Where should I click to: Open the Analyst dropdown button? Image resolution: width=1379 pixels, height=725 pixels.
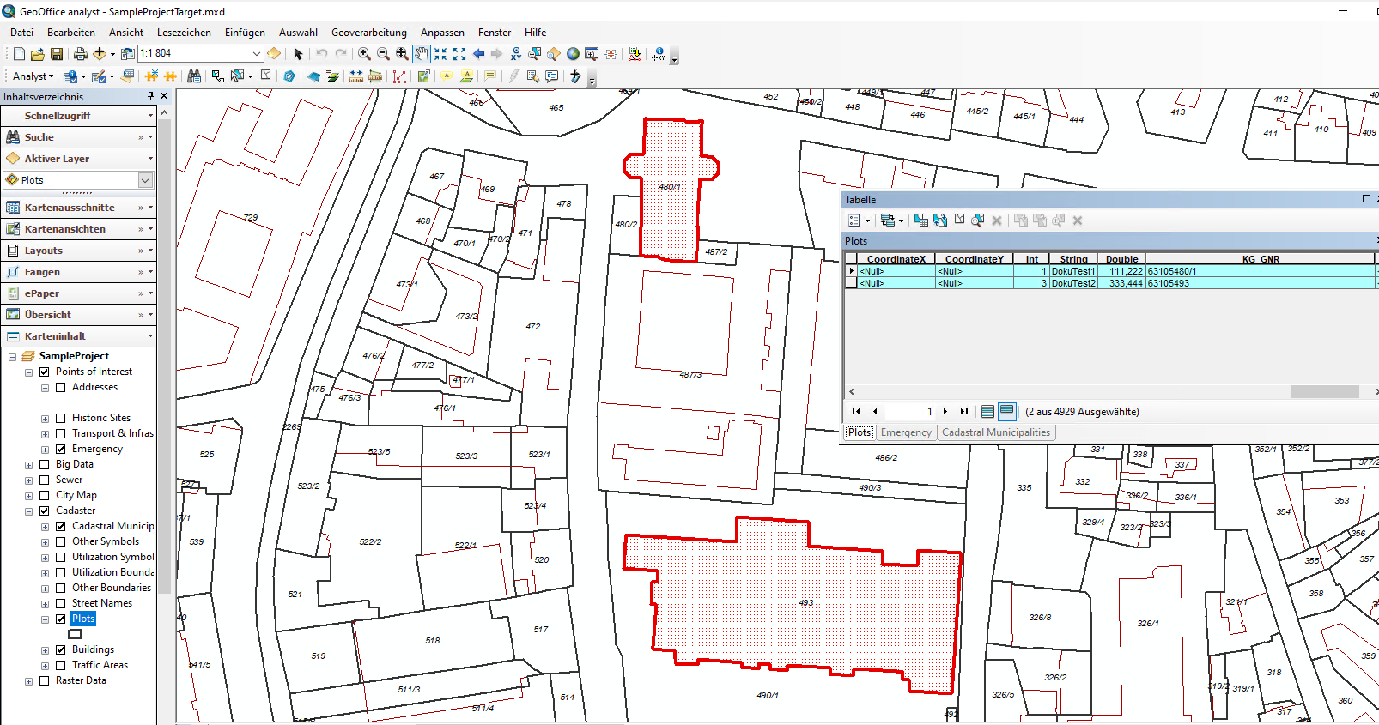pos(33,76)
